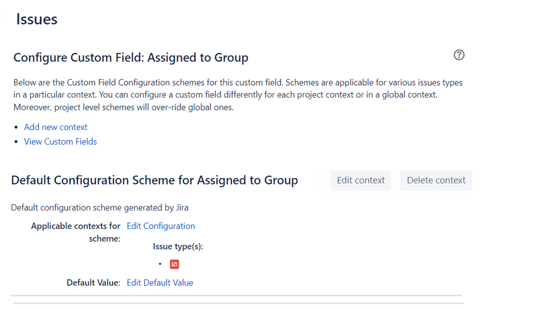
Task: Click the Default Value label
Action: pos(93,282)
